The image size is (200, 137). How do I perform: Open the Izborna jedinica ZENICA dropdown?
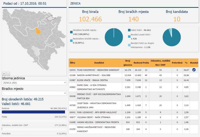coord(34,83)
